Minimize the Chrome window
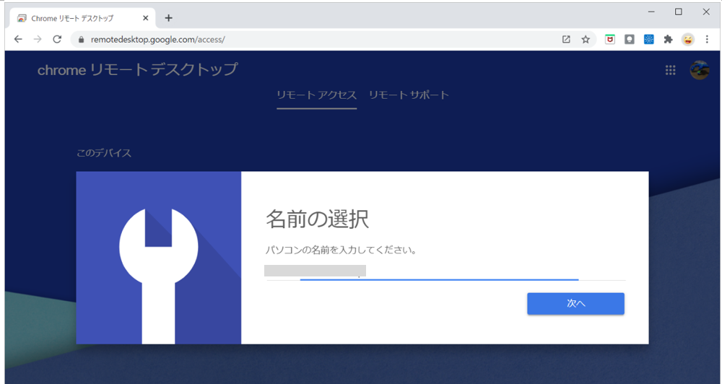The image size is (722, 384). (651, 12)
